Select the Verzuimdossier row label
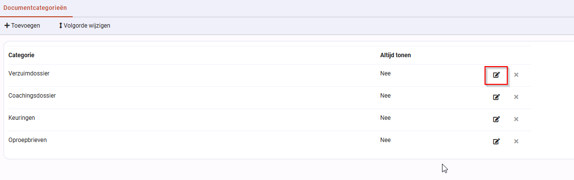The image size is (574, 180). click(29, 73)
